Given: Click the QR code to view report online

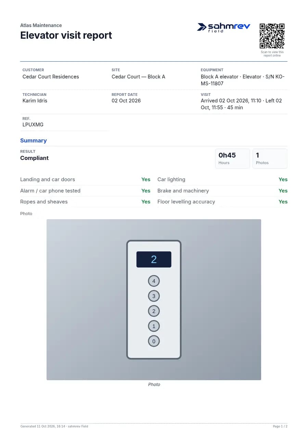Looking at the screenshot, I should click(x=272, y=36).
